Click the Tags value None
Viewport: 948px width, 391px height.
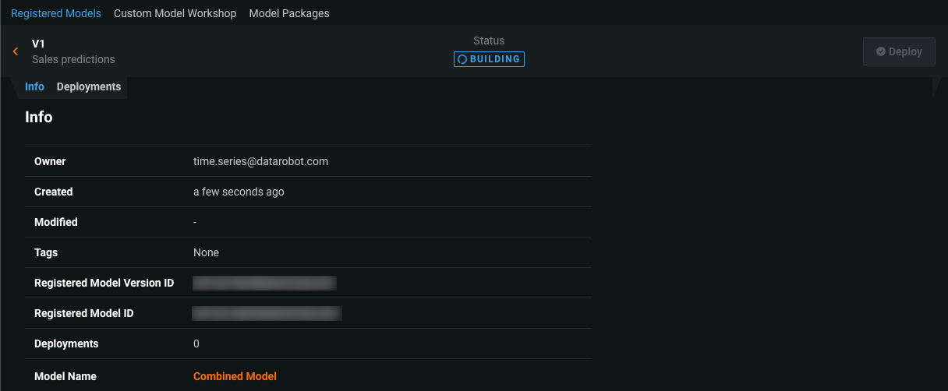206,252
